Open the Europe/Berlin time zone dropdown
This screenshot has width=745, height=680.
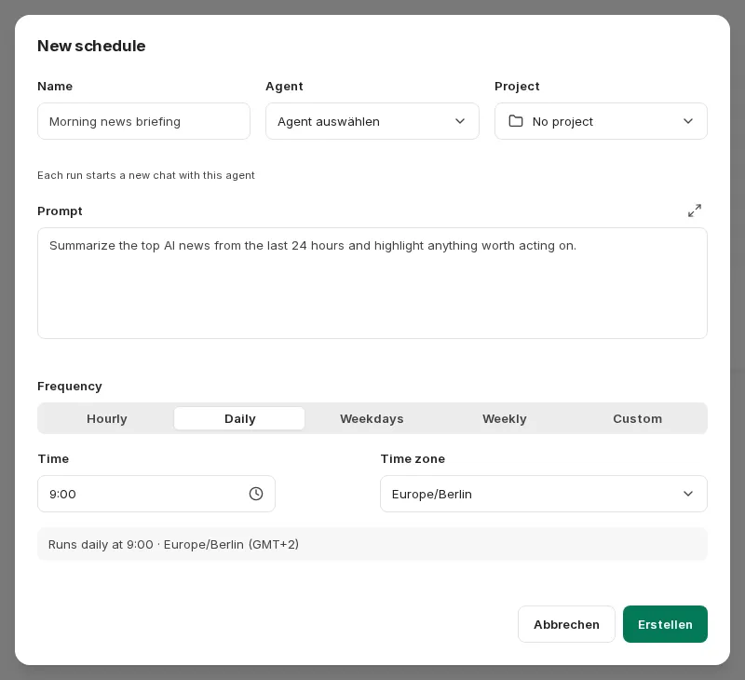544,494
